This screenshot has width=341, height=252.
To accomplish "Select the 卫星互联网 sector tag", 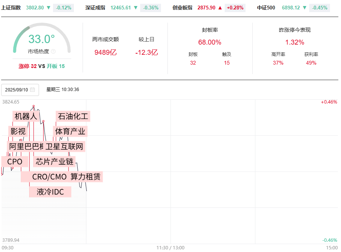I will 64,147.
